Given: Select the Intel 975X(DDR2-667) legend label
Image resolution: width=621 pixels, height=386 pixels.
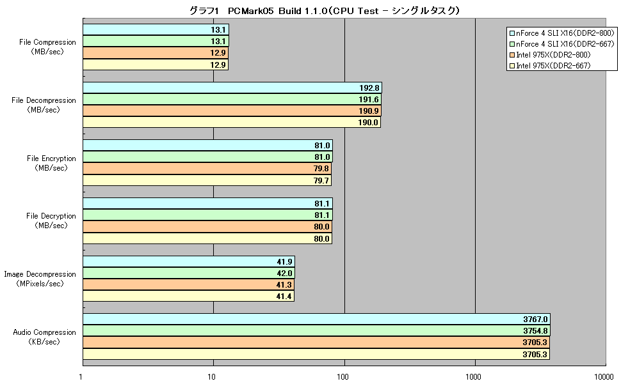Looking at the screenshot, I should pyautogui.click(x=553, y=65).
